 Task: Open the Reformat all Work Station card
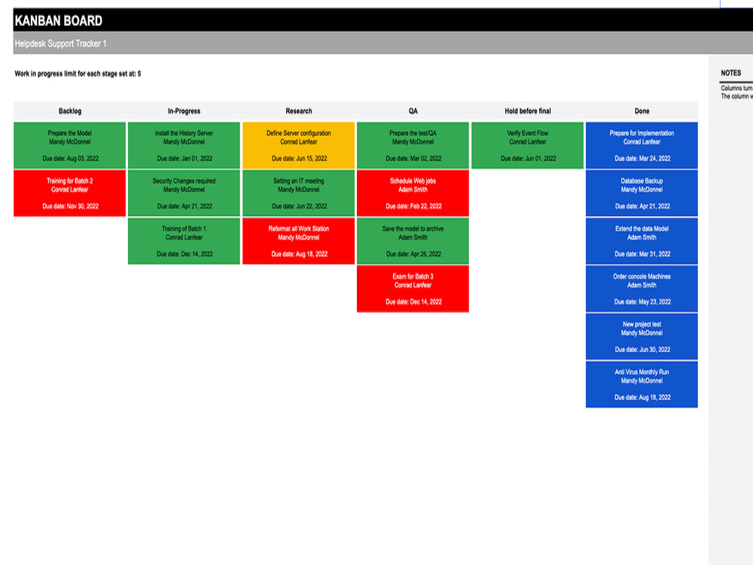click(298, 241)
